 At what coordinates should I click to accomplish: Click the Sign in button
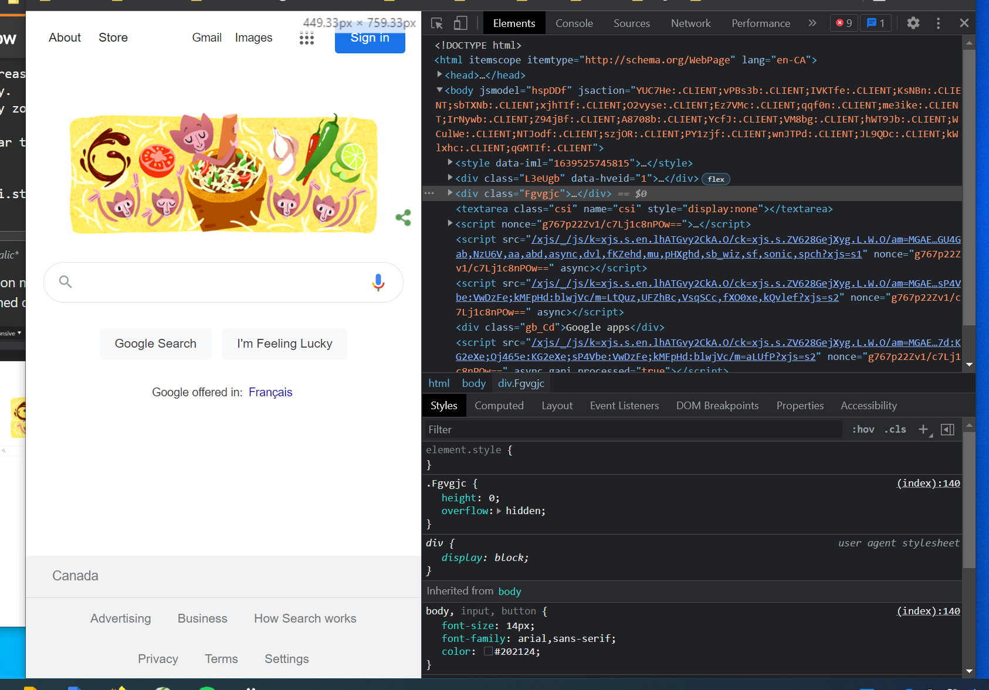click(370, 38)
